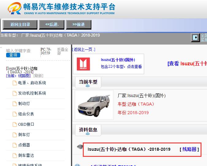This screenshot has width=207, height=166.
Task: Click 车型:达咖（TAGA） text
Action: tap(136, 104)
